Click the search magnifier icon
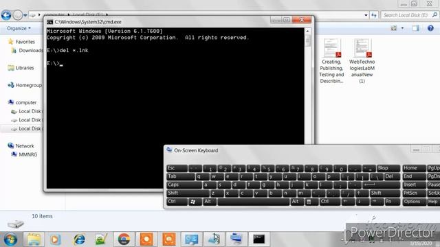The width and height of the screenshot is (440, 247). pos(435,15)
